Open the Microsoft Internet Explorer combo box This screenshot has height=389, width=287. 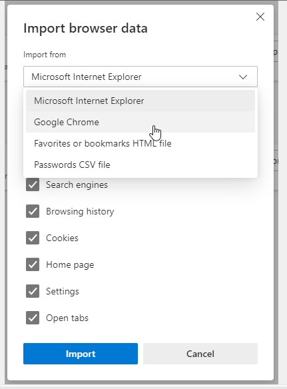141,77
